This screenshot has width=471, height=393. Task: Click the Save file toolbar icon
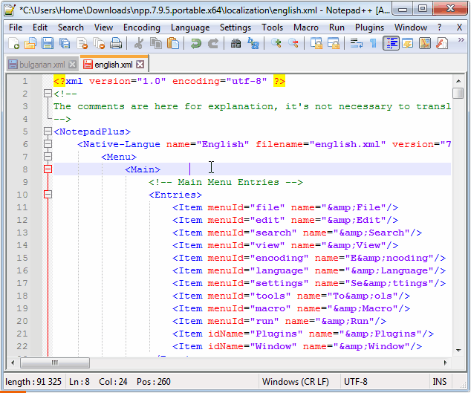click(46, 44)
